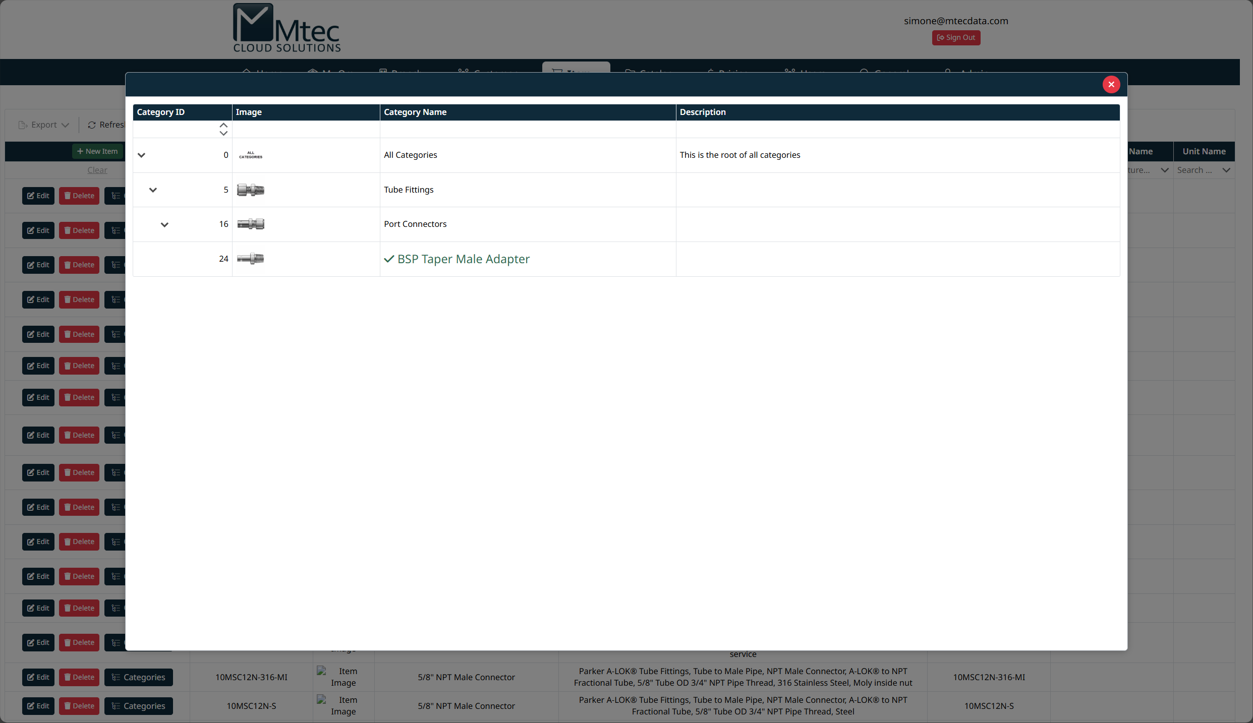Screen dimensions: 1253x723
Task: Delete the 10MSC12N-316-MI item row
Action: (79, 677)
